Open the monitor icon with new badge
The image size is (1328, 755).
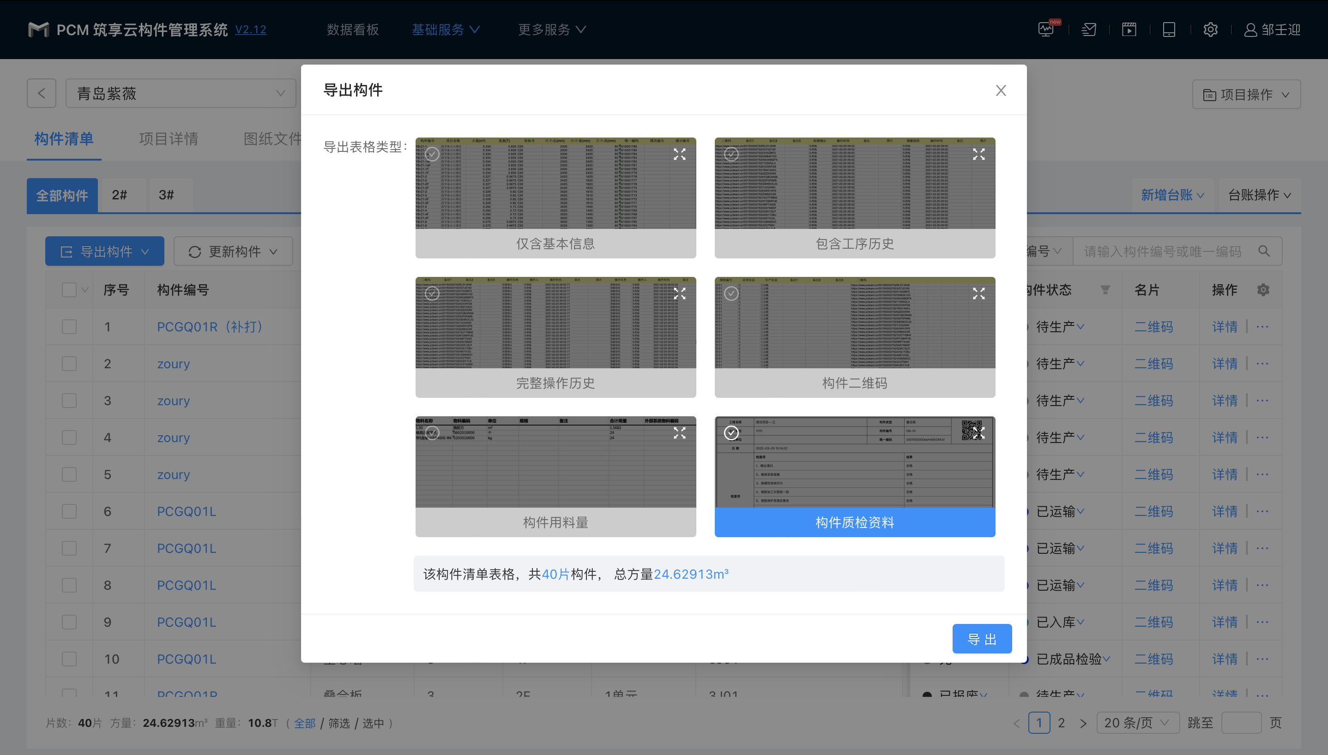pyautogui.click(x=1047, y=30)
